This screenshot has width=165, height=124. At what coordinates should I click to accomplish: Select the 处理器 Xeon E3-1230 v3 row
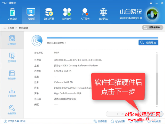point(68,60)
